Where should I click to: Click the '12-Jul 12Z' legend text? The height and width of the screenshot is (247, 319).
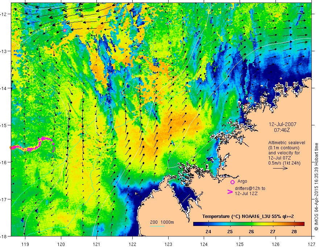246,193
